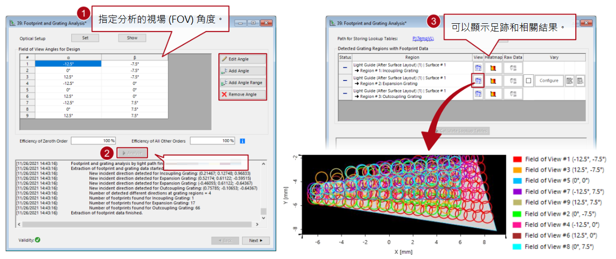
Task: Click orange swatch for Field of View #3
Action: (x=517, y=170)
